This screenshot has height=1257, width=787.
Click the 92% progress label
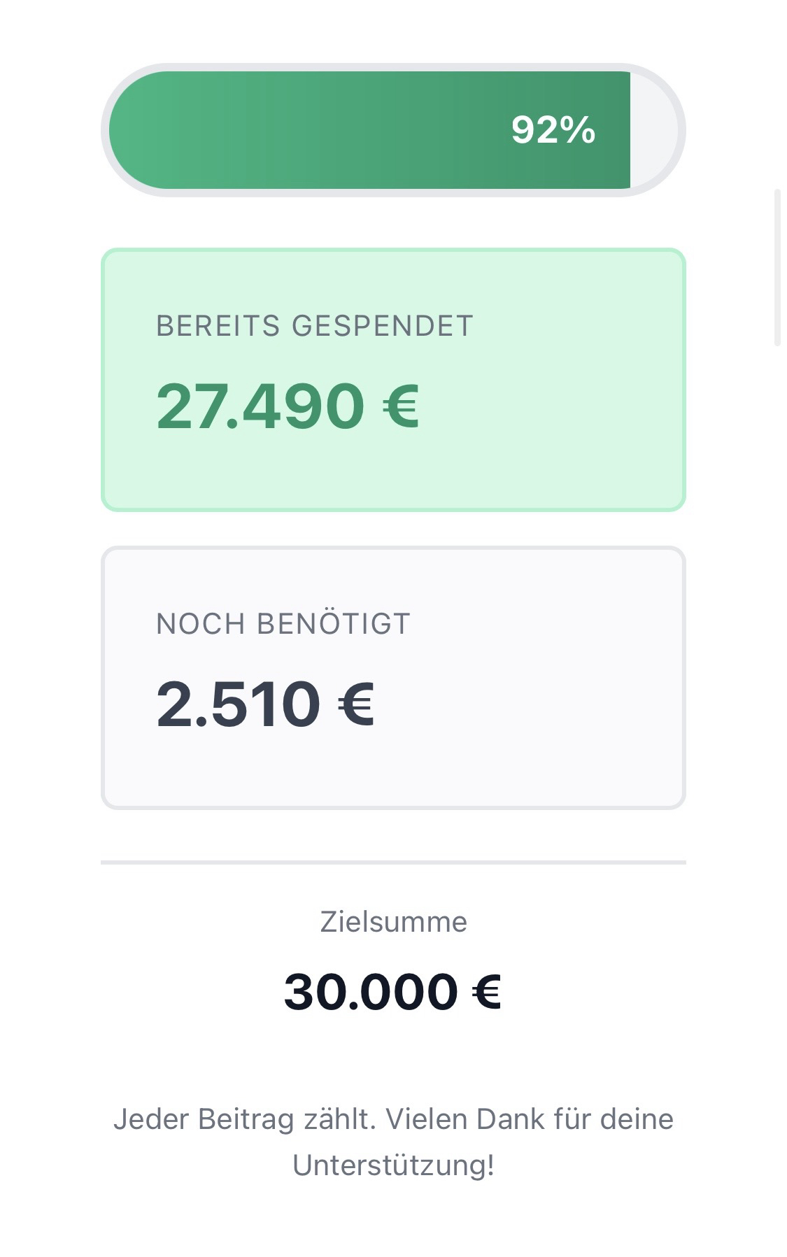[x=553, y=130]
